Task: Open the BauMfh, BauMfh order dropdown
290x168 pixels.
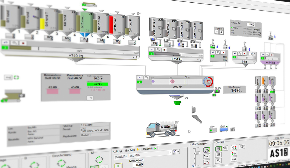Action: pyautogui.click(x=170, y=152)
